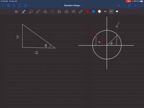Redo the last action
The image size is (144, 108).
[124, 5]
